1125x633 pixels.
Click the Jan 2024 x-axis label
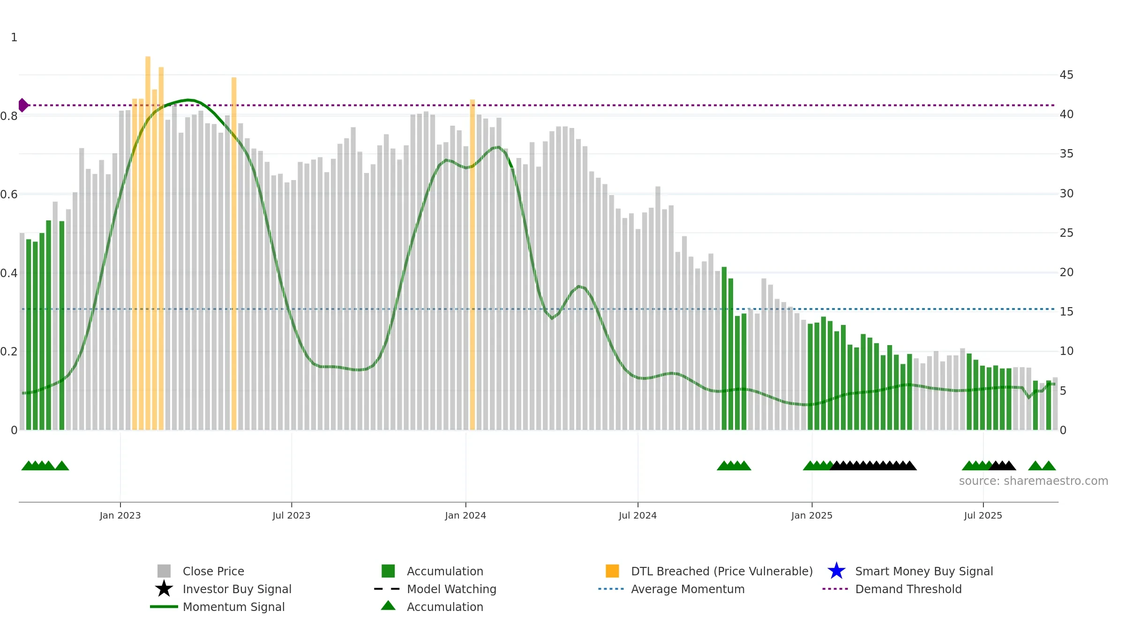465,515
